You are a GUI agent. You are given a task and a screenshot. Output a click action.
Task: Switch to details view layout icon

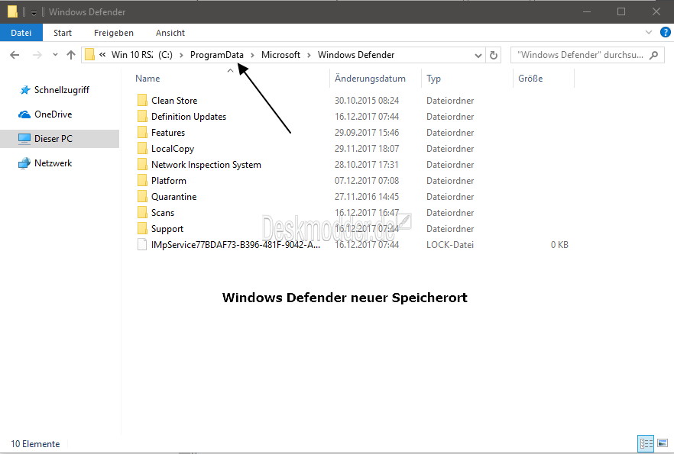644,443
